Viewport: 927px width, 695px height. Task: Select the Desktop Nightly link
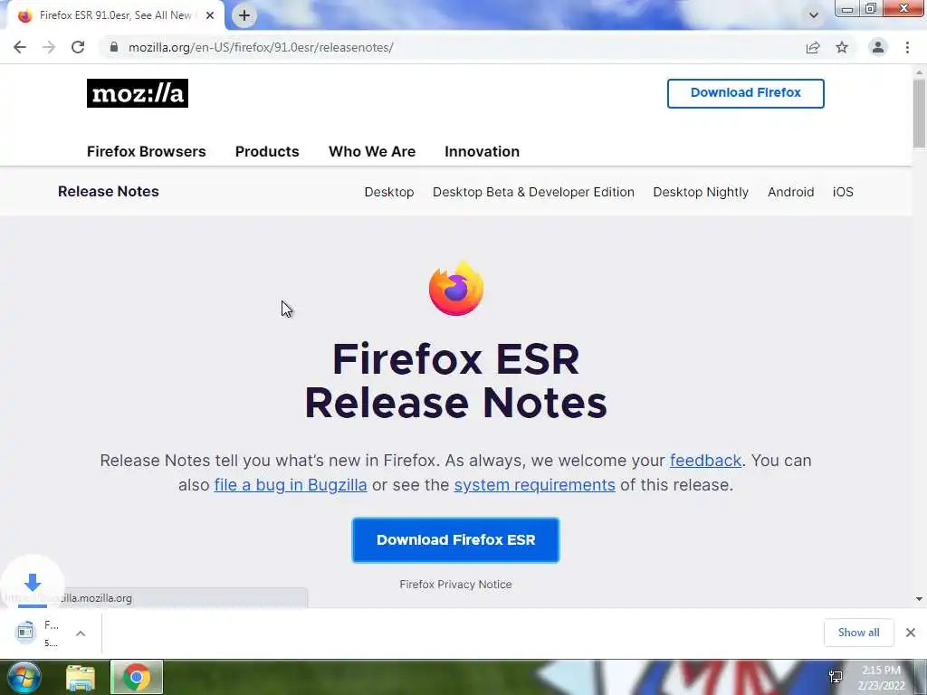(701, 192)
